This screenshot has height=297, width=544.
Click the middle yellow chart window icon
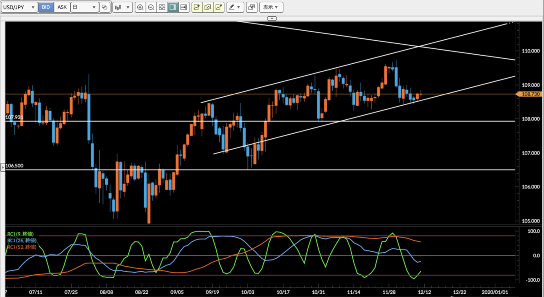click(x=208, y=7)
